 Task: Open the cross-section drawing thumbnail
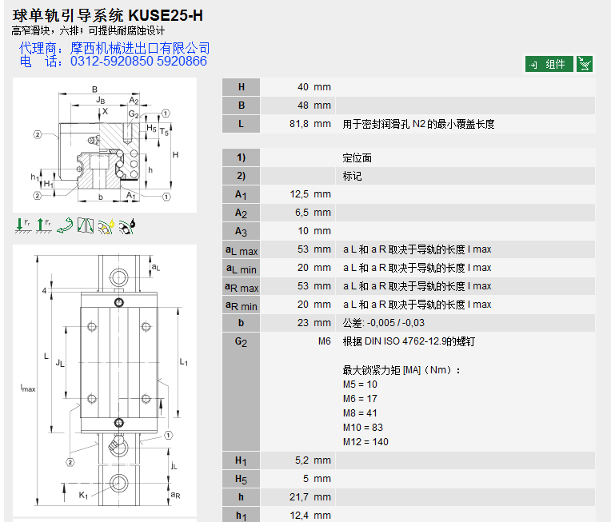point(105,145)
